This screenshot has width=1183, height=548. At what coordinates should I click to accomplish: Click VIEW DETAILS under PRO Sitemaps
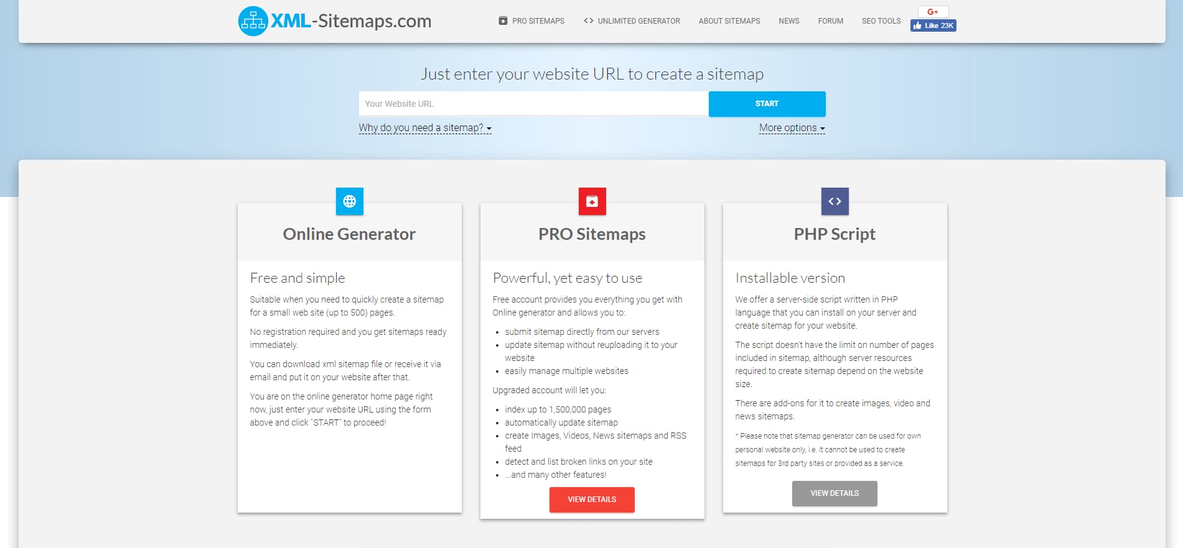[592, 499]
